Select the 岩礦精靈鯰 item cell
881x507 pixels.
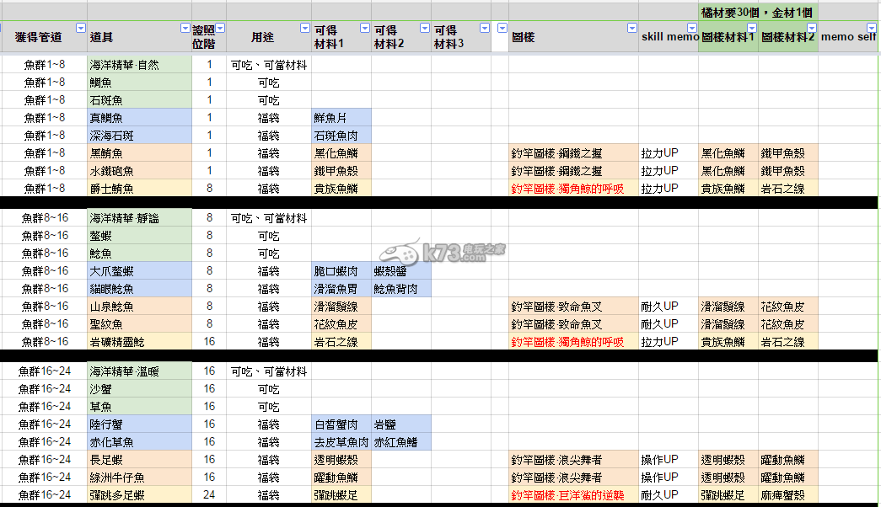coord(139,341)
